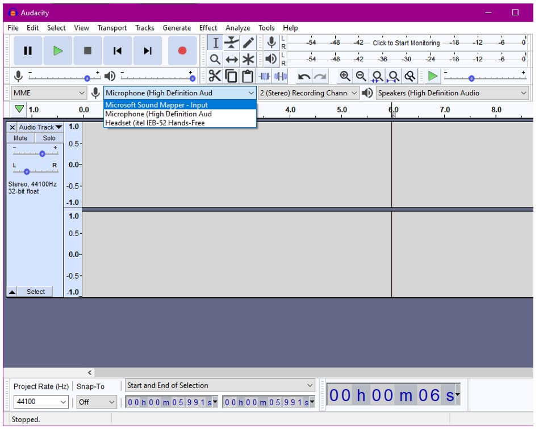Choose the Multi-Tool asterisk
Viewport: 539px width, 429px height.
tap(248, 60)
